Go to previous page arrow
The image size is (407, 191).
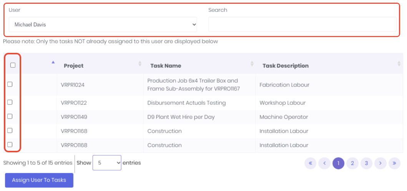[x=324, y=163]
